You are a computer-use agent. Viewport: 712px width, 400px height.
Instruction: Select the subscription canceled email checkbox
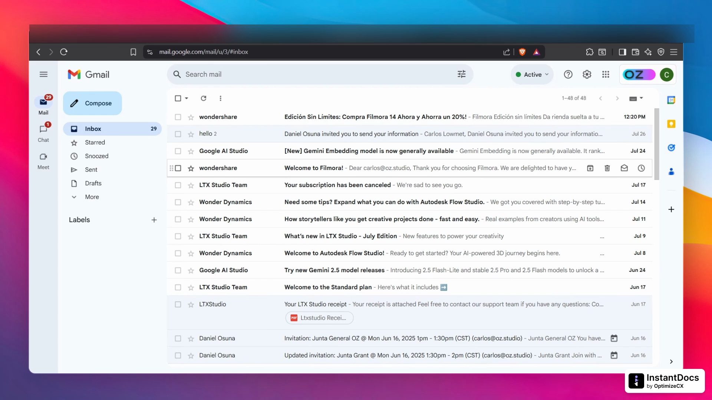(x=178, y=185)
